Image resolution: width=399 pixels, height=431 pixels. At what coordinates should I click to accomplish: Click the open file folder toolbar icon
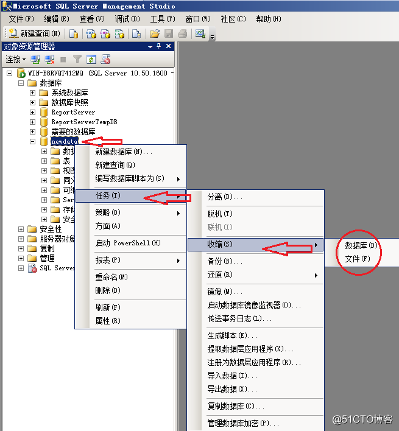[155, 34]
